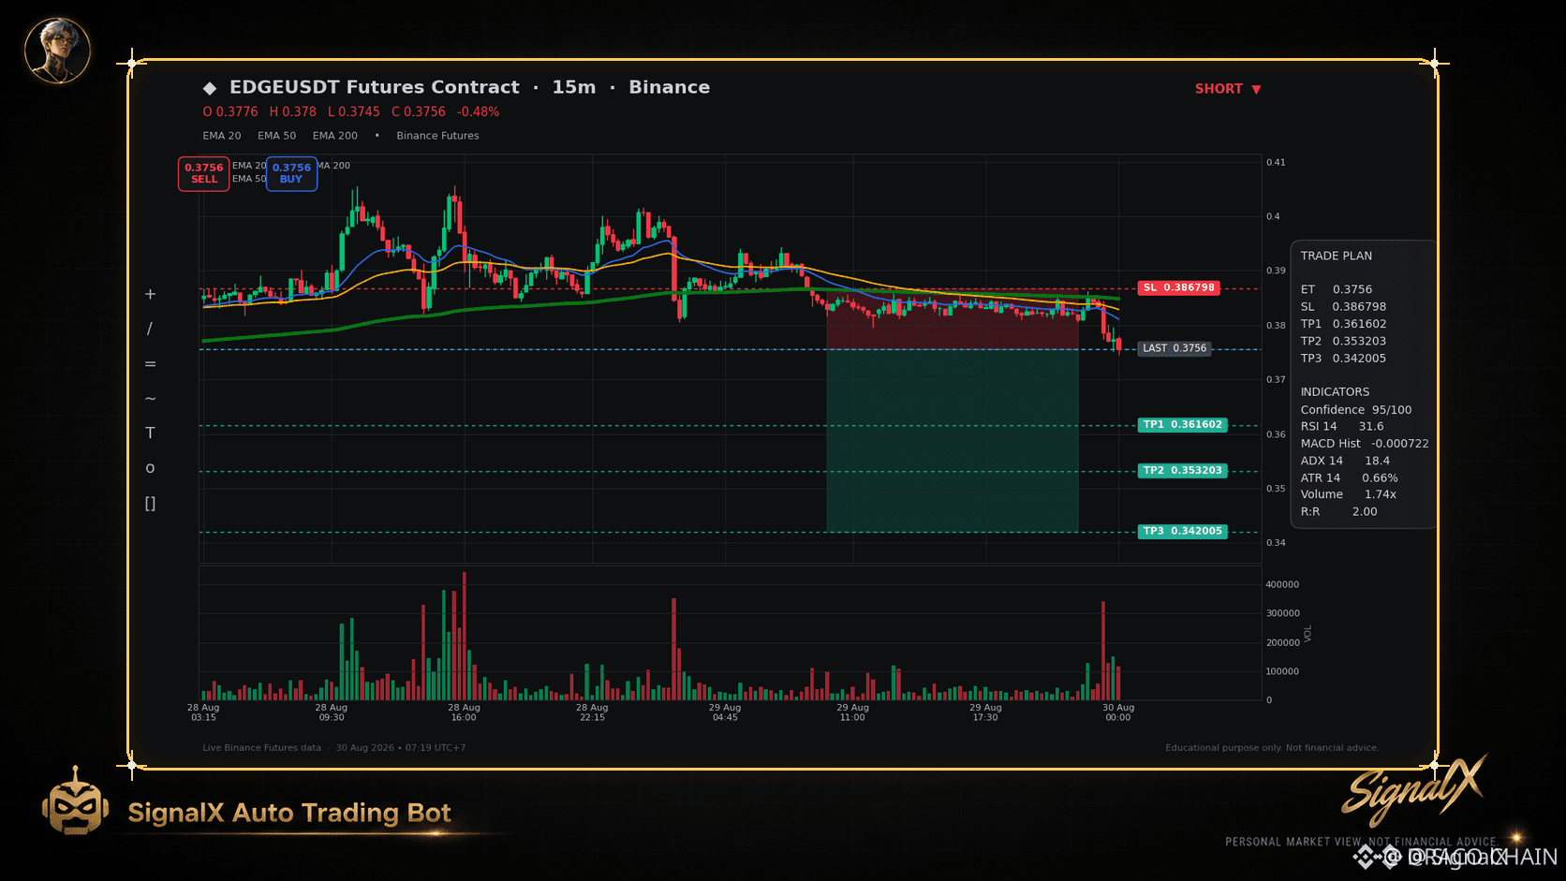Click the ADX 14 value 18.4

tap(1377, 461)
